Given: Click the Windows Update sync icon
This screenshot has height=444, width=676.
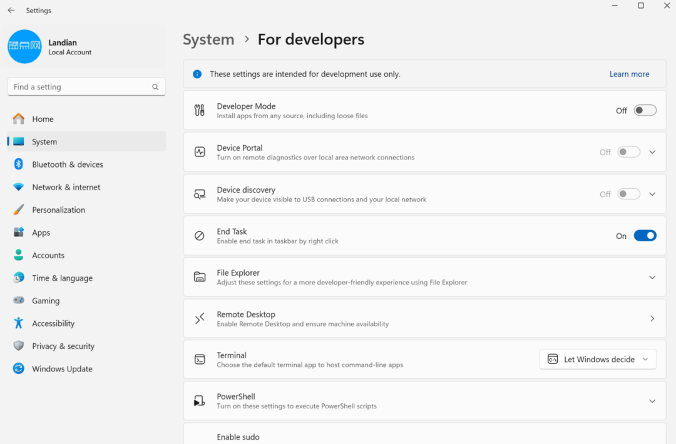Looking at the screenshot, I should point(19,368).
